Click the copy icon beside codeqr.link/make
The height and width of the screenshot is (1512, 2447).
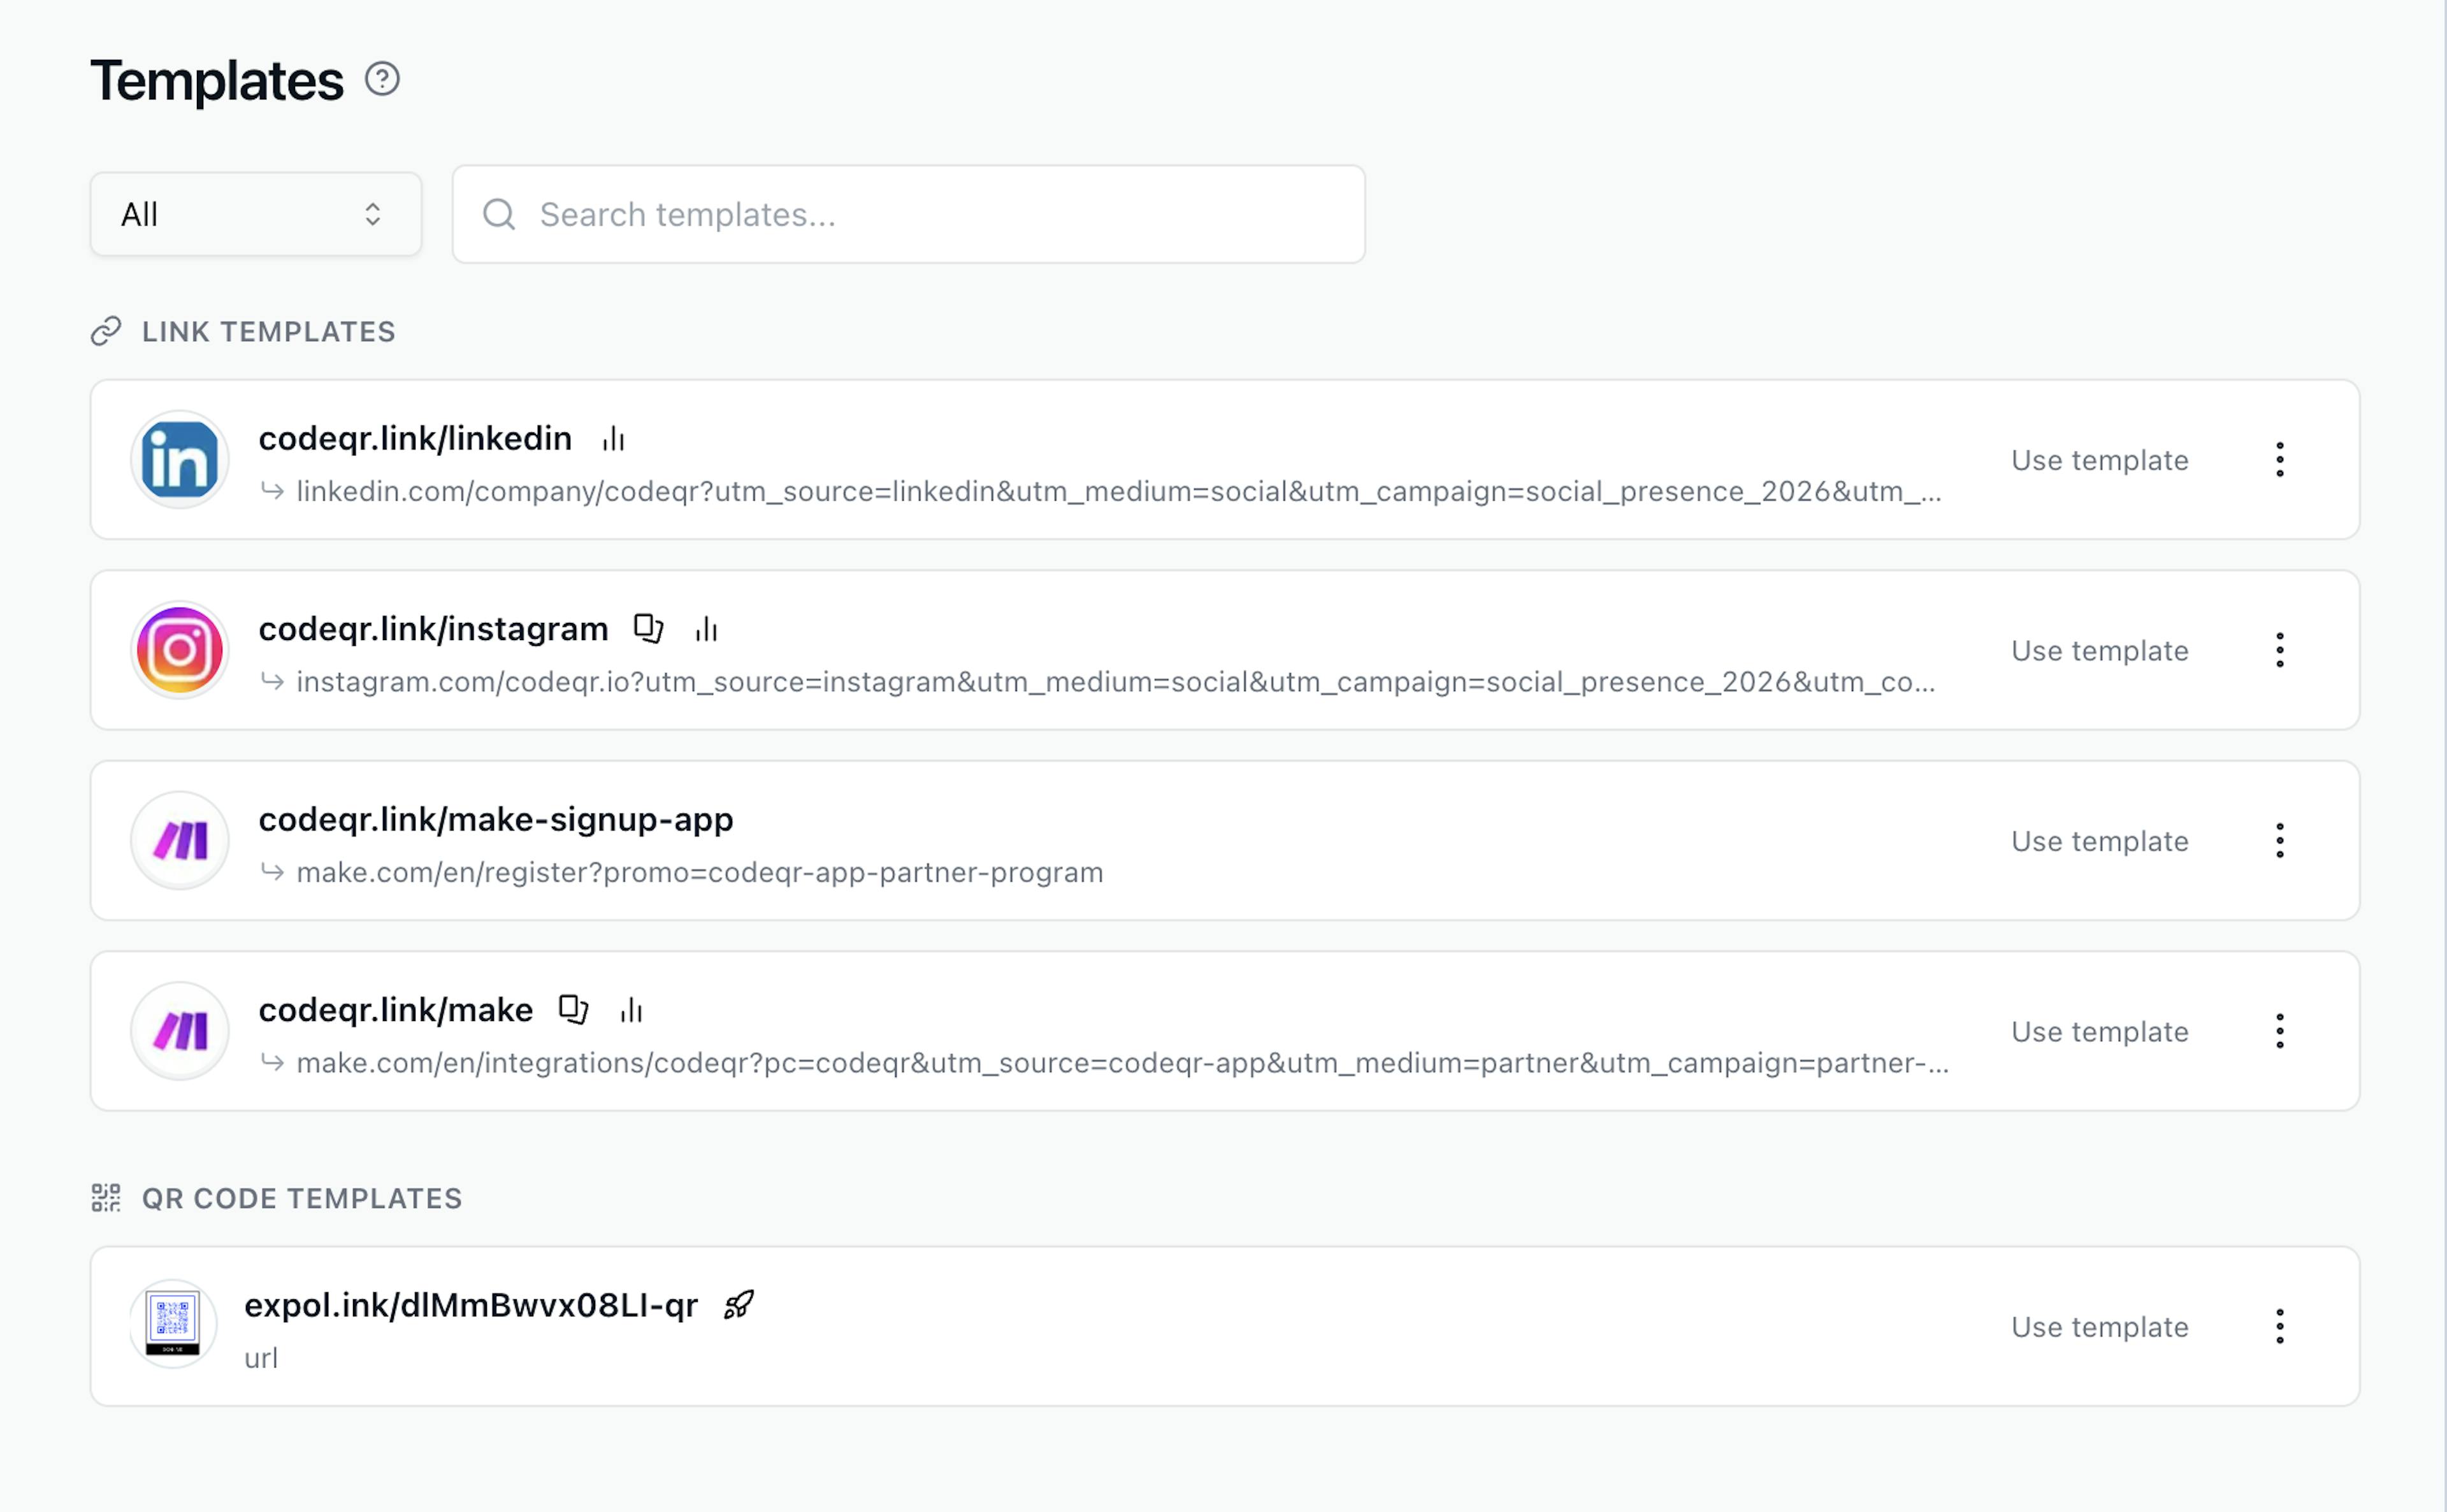(574, 1009)
